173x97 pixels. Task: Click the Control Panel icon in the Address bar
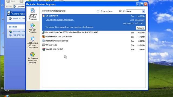(15, 6)
